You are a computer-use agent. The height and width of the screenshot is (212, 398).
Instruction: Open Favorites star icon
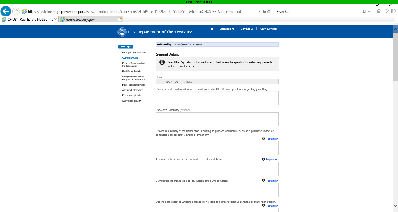(386, 11)
